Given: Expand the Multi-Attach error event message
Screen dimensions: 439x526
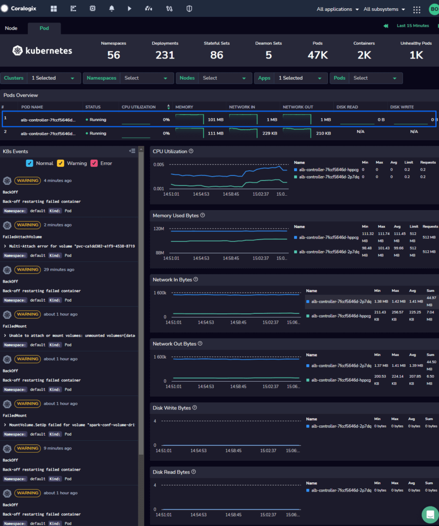Looking at the screenshot, I should point(5,246).
